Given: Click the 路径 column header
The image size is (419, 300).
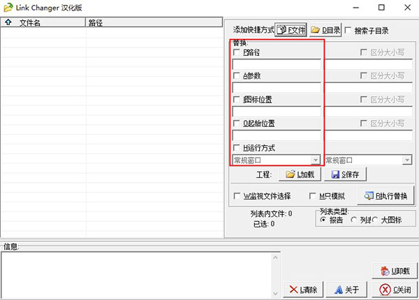Looking at the screenshot, I should (154, 22).
